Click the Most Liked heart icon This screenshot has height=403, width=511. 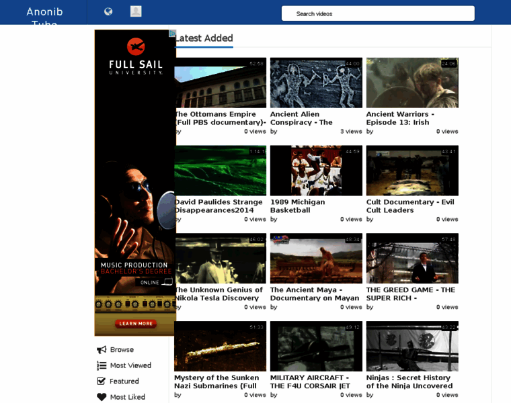point(102,397)
